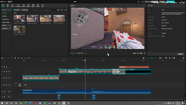This screenshot has width=186, height=105.
Task: Hide the second video track with the eye icon
Action: click(7, 78)
